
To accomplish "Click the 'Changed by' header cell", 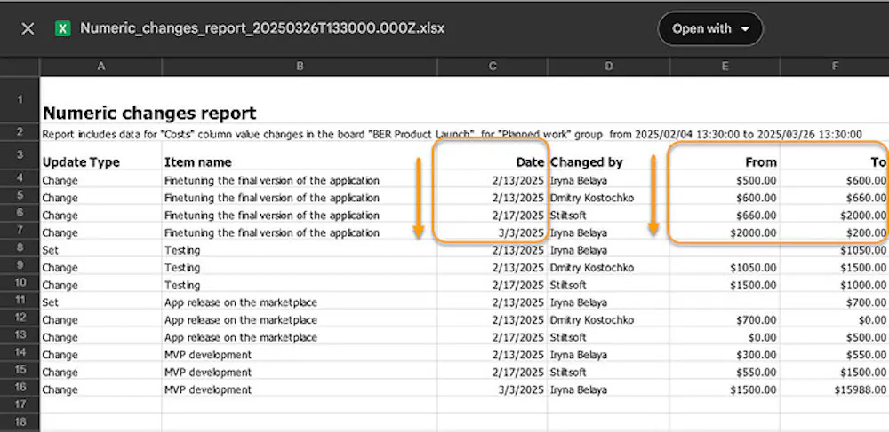I will [587, 162].
